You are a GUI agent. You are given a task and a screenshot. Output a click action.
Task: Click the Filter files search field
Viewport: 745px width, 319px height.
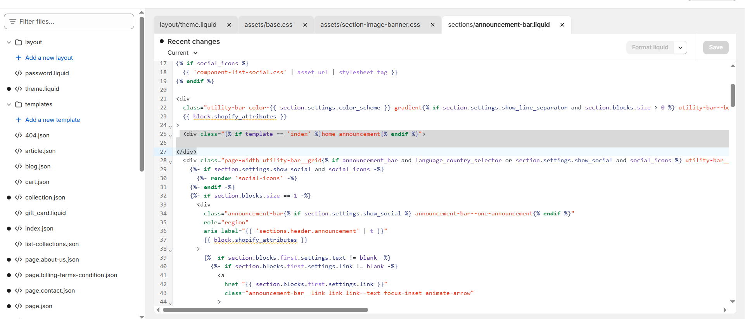point(69,21)
